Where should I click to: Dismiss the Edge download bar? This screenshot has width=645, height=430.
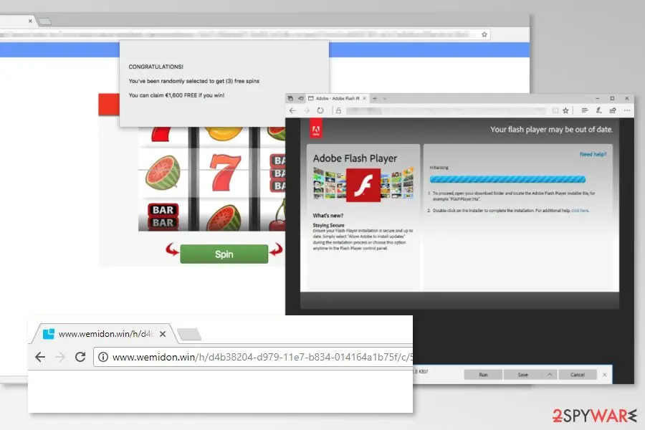coord(604,375)
